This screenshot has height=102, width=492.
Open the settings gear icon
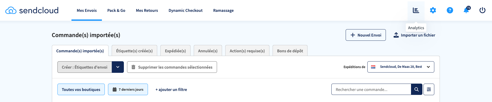(433, 11)
